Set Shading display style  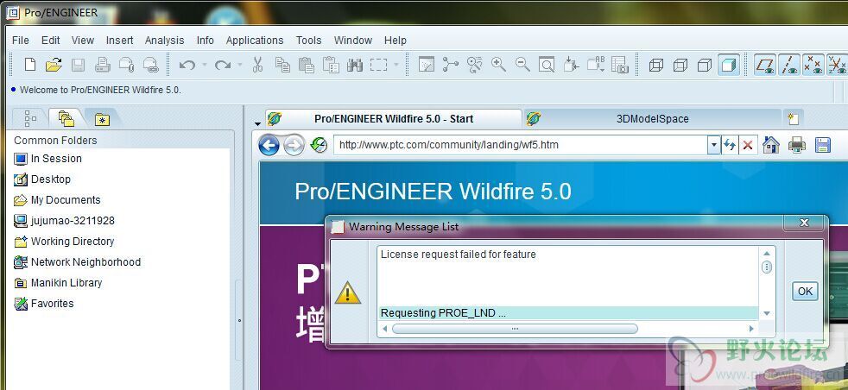coord(729,66)
